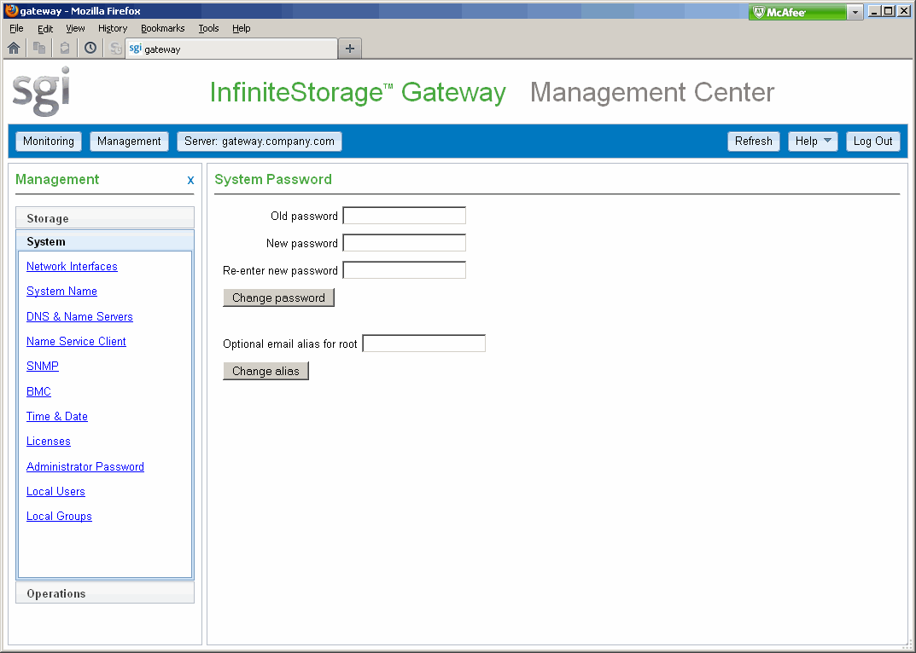Viewport: 916px width, 653px height.
Task: Open the McAfee dropdown arrow
Action: pyautogui.click(x=855, y=12)
